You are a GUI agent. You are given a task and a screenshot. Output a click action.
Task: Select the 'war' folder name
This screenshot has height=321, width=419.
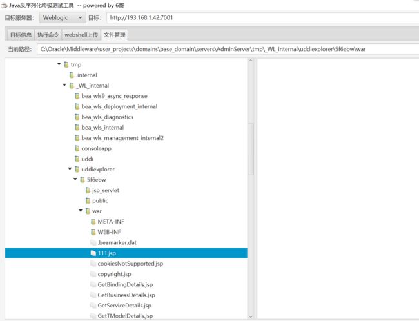pyautogui.click(x=97, y=211)
